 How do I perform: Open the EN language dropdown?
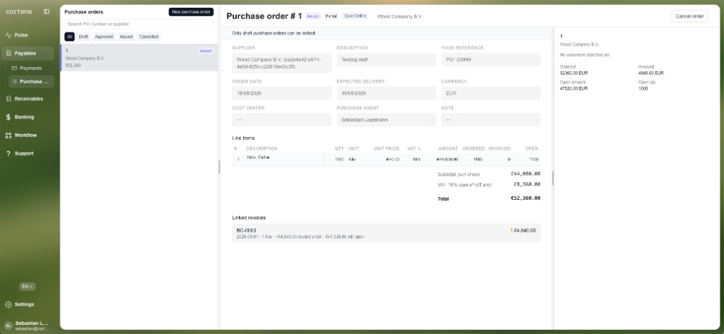(28, 287)
